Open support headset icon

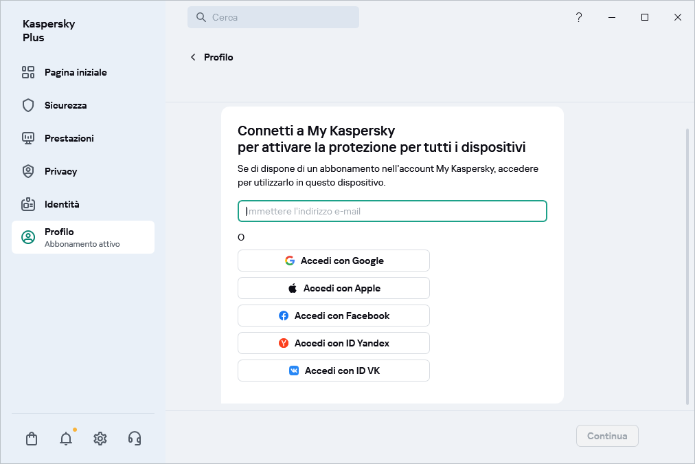tap(135, 439)
